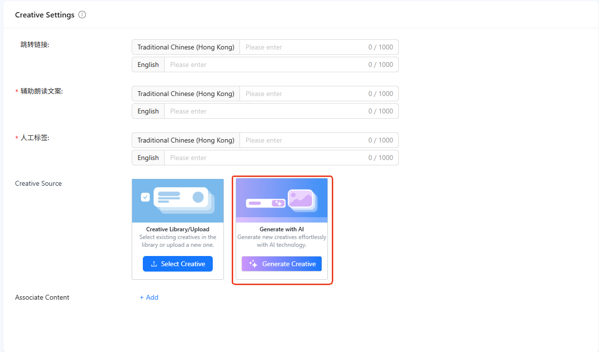Select the Generate with AI card banner
Image resolution: width=599 pixels, height=352 pixels.
[x=282, y=200]
